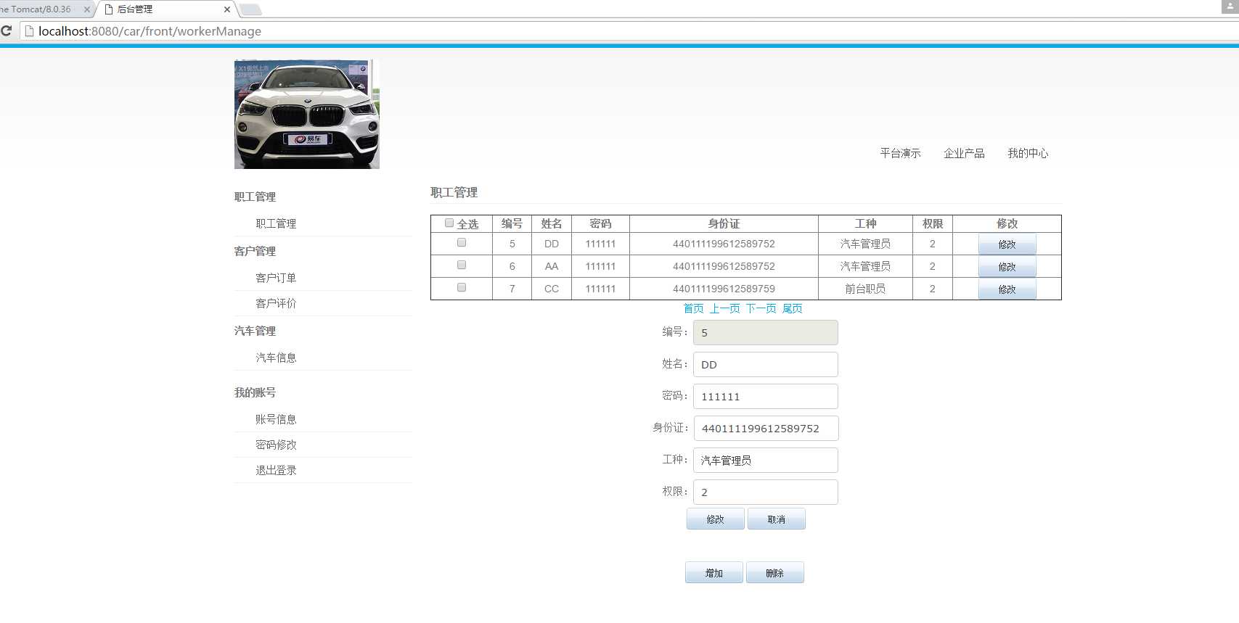Click the 删除 delete button
The image size is (1239, 623).
point(774,572)
